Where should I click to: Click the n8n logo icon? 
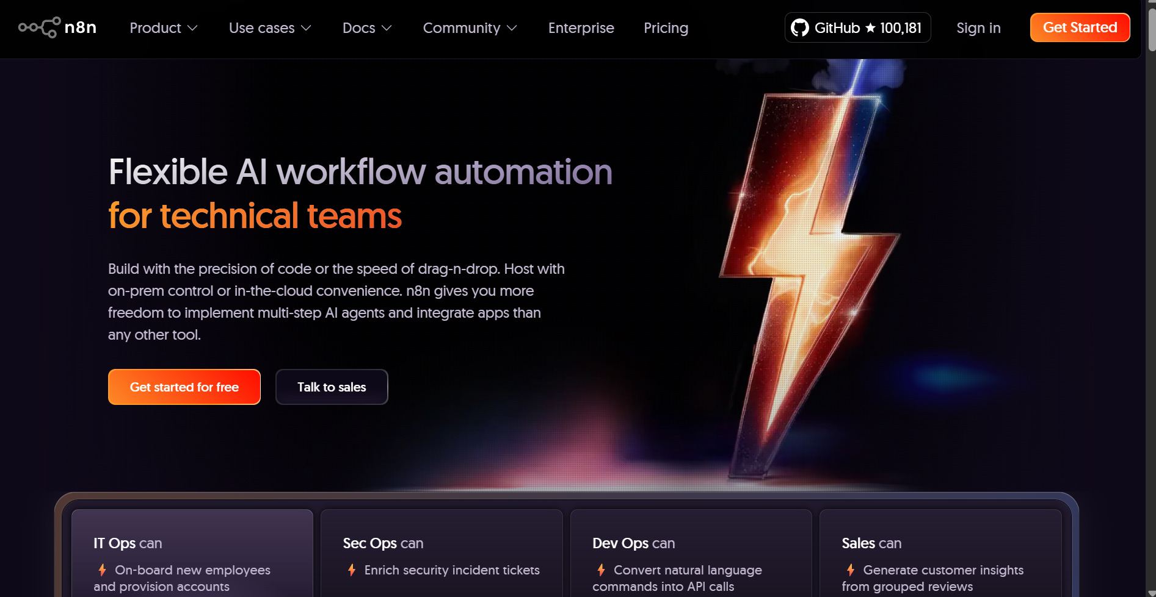tap(39, 27)
